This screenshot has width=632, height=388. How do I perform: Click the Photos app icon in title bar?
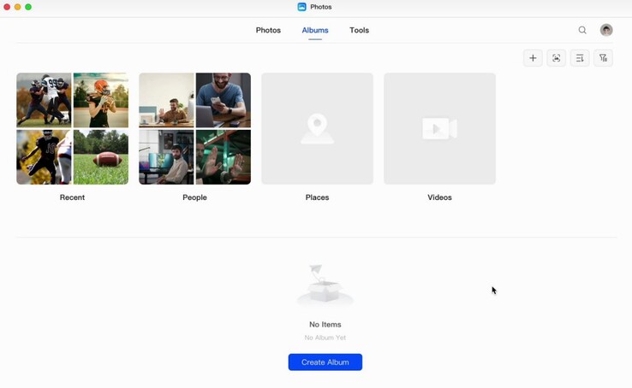tap(302, 7)
